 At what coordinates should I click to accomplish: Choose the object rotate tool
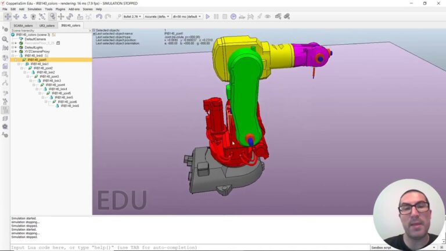coord(70,16)
